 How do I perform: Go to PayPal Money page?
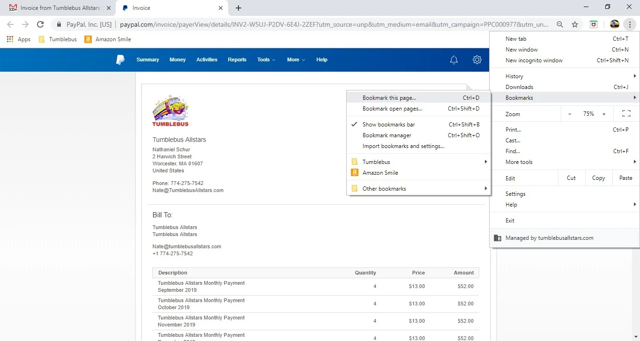(178, 59)
